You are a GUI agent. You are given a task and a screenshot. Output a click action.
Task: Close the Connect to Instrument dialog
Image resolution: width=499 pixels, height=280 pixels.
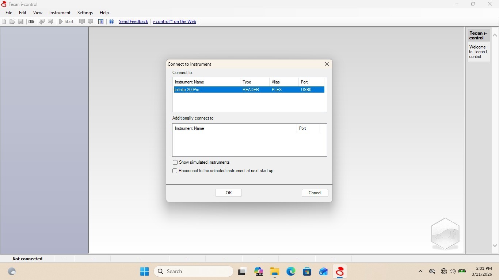(327, 64)
